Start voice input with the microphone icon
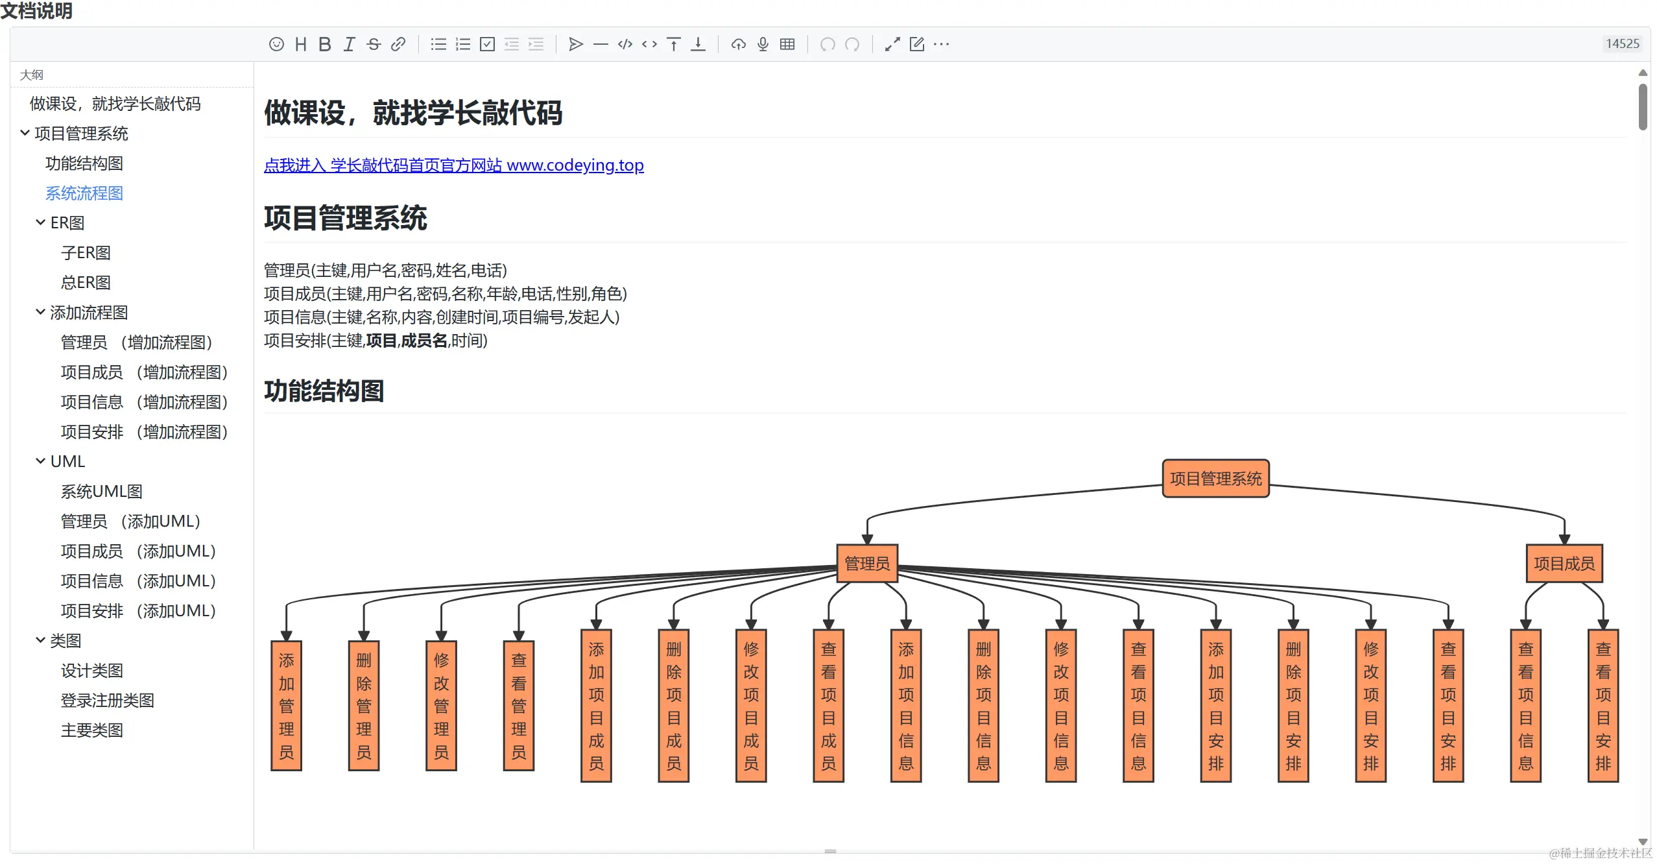Image resolution: width=1657 pixels, height=864 pixels. (763, 44)
